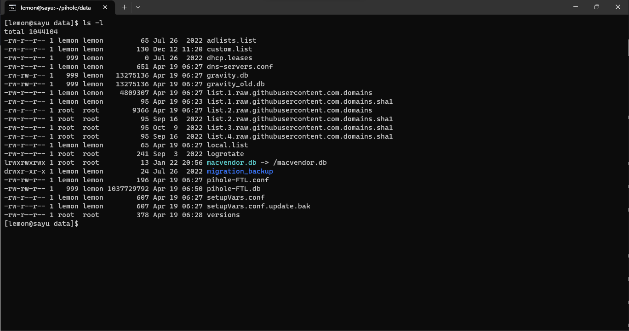629x331 pixels.
Task: Click the empty title bar area
Action: point(349,7)
